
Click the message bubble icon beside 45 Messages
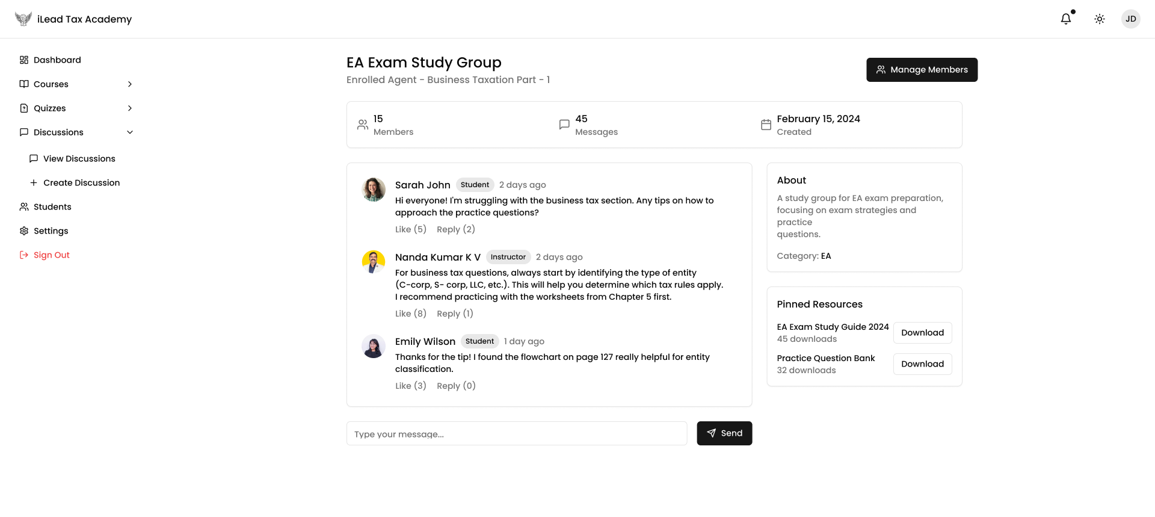pyautogui.click(x=564, y=125)
